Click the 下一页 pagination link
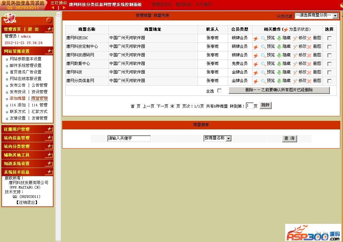This screenshot has height=242, width=343. (x=162, y=106)
